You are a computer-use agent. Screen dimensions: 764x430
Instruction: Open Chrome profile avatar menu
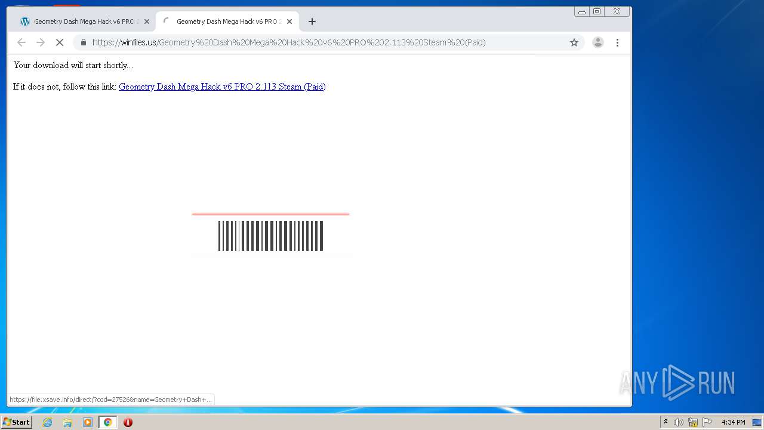point(597,42)
